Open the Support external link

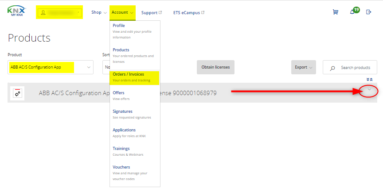pos(152,13)
